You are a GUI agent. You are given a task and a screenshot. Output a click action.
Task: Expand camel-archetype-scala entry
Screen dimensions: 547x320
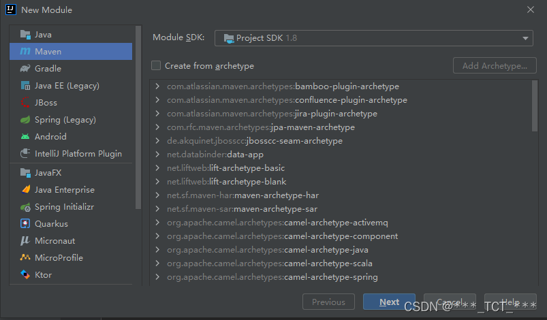pos(157,263)
